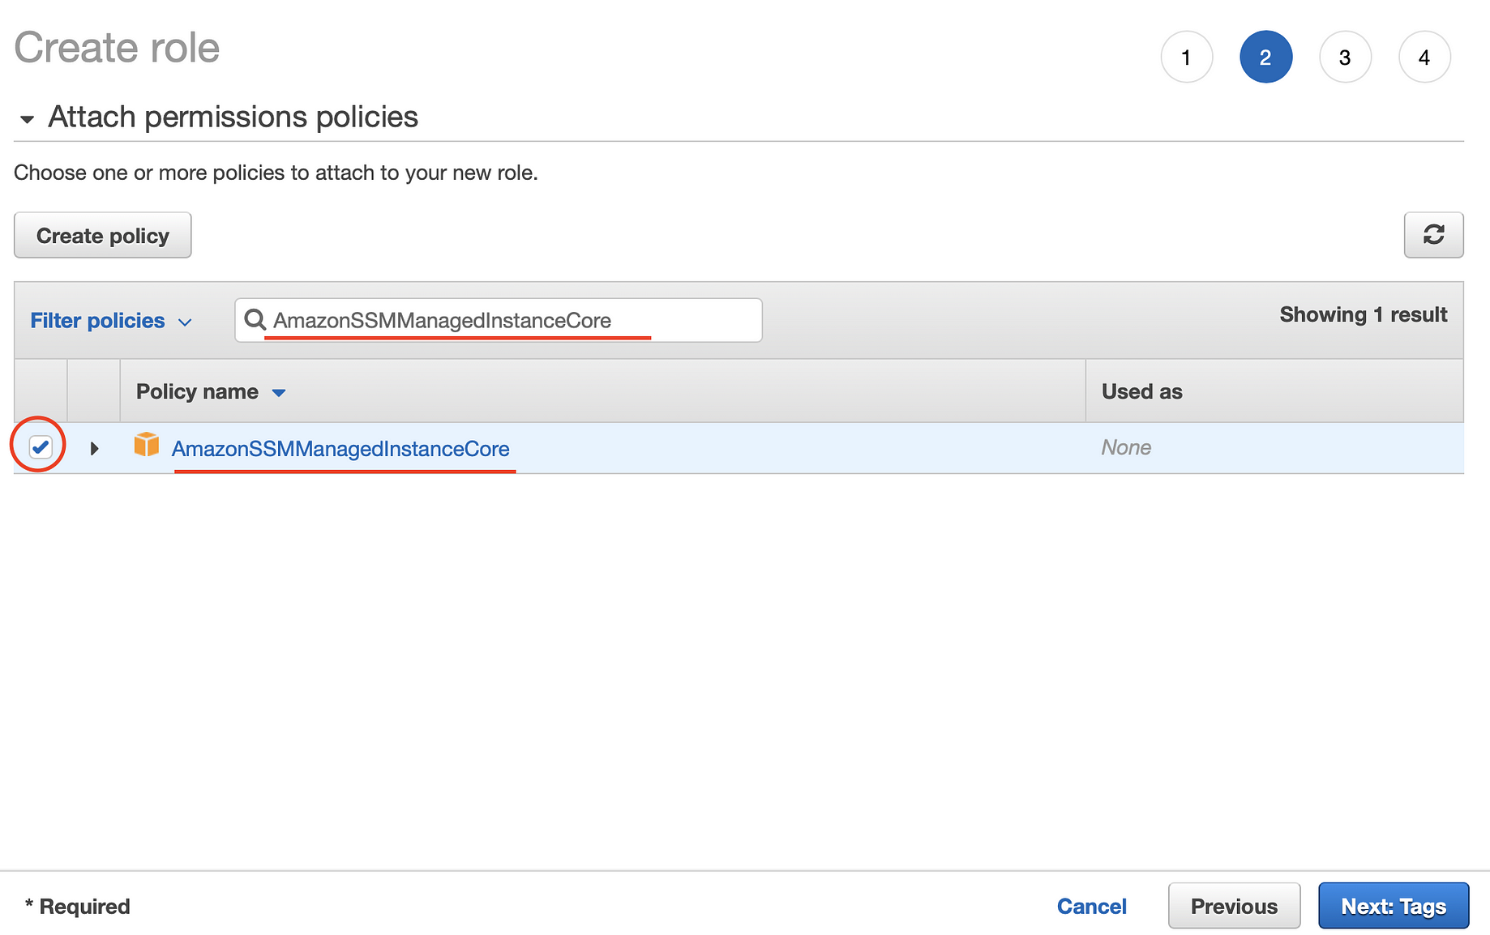
Task: Open the Filter policies dropdown
Action: (x=111, y=321)
